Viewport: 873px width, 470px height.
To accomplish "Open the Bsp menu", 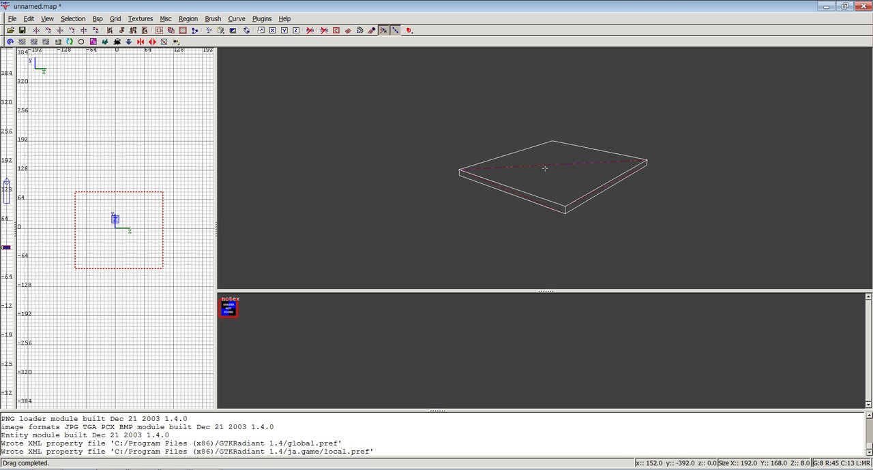I will (x=98, y=18).
